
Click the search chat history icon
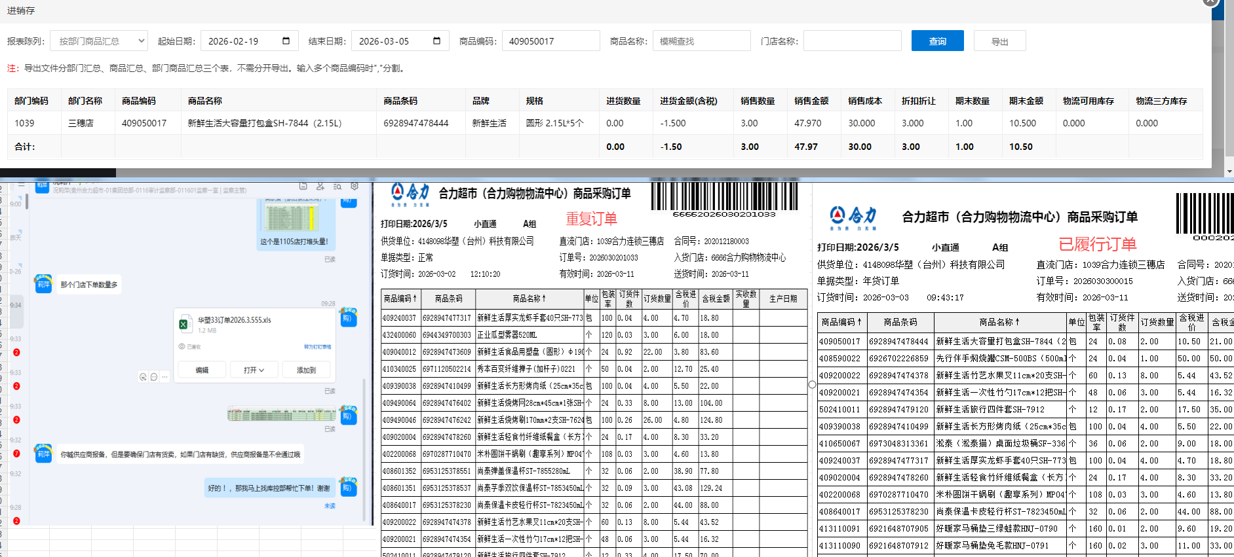point(337,187)
